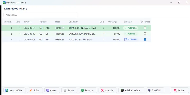The image size is (190, 95).
Task: Click plate RHZ1A23 in JOAO BATISTA row
Action: 59,40
